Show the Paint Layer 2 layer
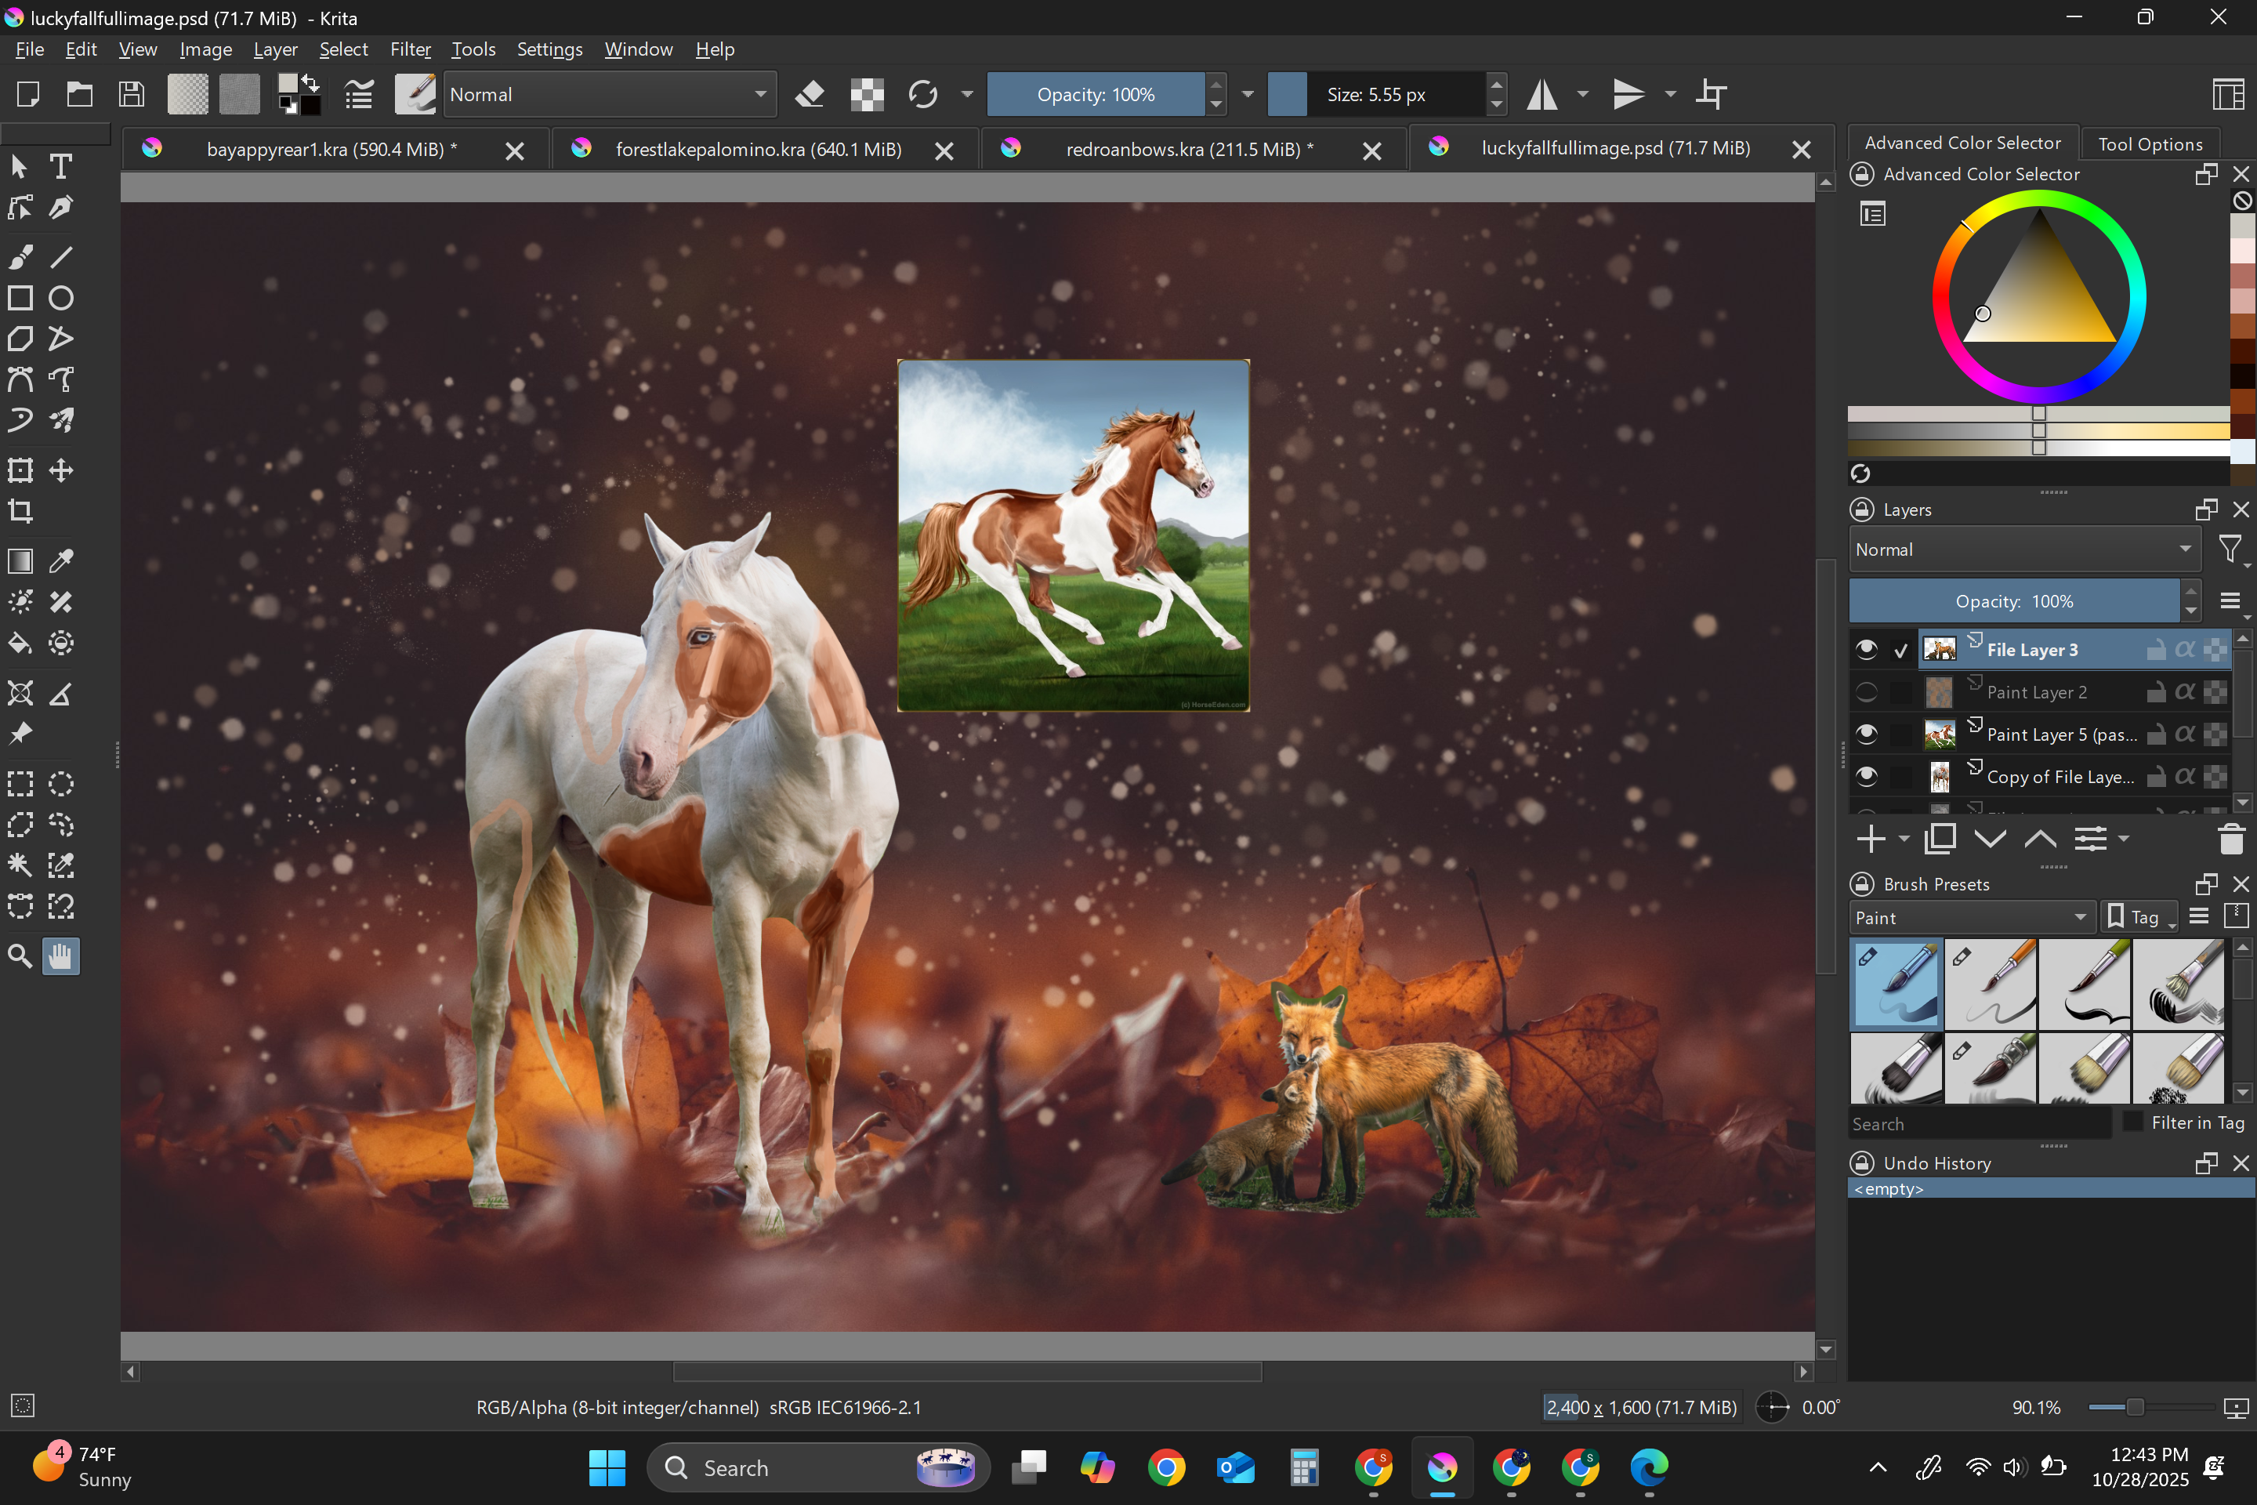Viewport: 2257px width, 1505px height. [x=1867, y=692]
